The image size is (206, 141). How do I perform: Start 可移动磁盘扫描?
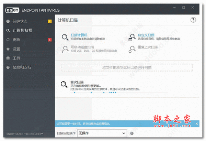tap(82, 47)
